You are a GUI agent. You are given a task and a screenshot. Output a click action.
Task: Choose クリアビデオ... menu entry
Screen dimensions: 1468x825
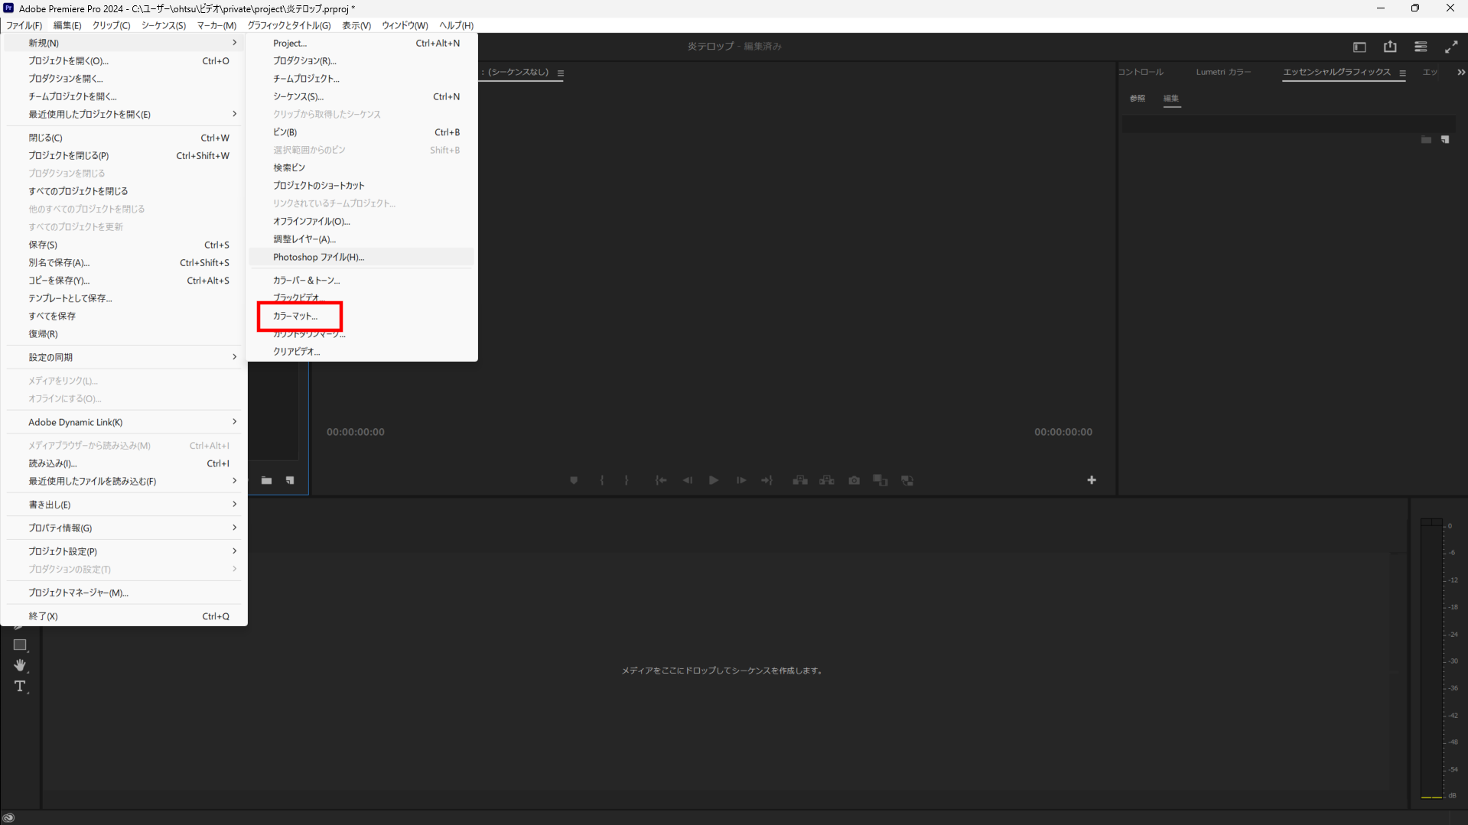click(362, 352)
